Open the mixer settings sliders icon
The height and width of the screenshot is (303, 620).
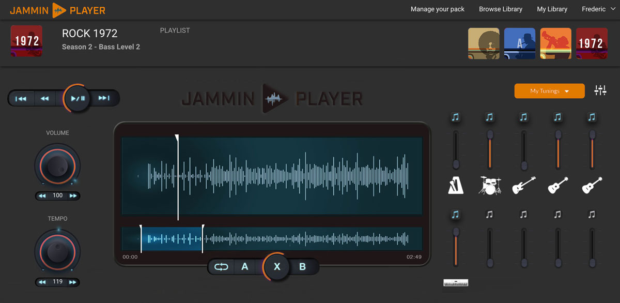pos(600,90)
